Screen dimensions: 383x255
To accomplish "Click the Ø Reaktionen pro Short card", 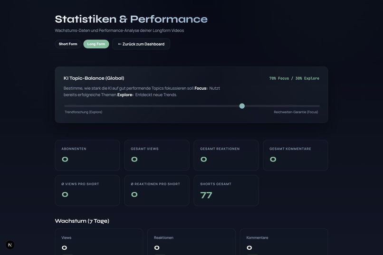I will tap(156, 190).
